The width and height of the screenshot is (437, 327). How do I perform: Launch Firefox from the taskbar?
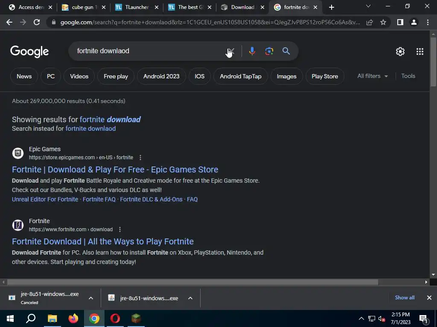click(x=73, y=318)
